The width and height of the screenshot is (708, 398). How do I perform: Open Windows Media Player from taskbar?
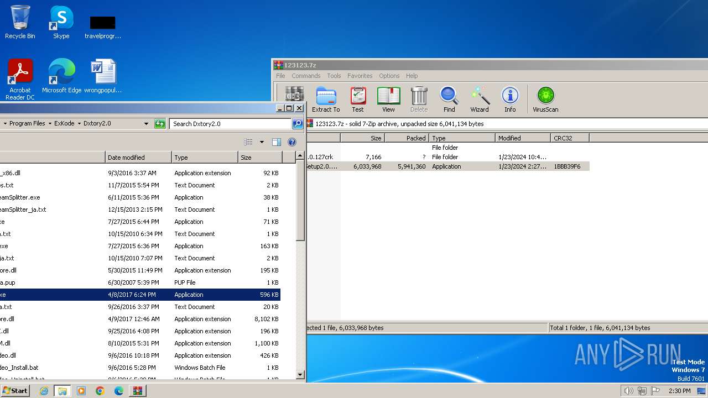coord(81,391)
